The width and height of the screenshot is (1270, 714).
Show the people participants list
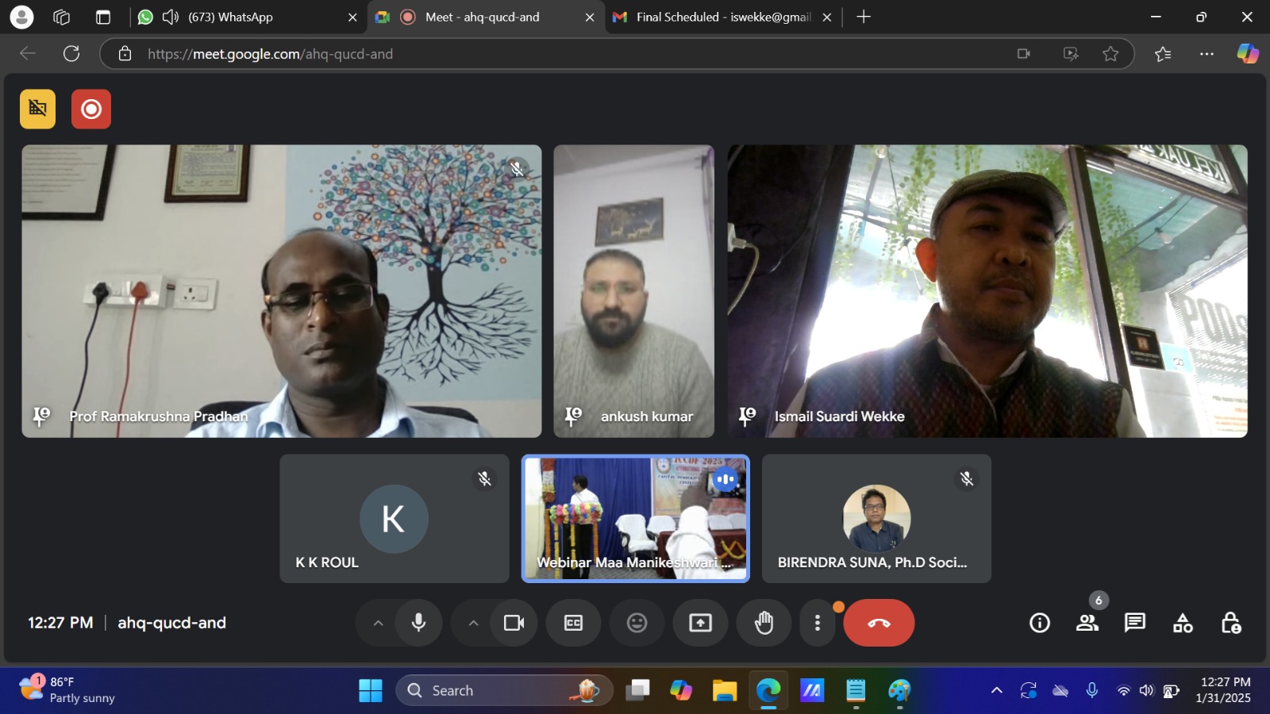coord(1087,623)
